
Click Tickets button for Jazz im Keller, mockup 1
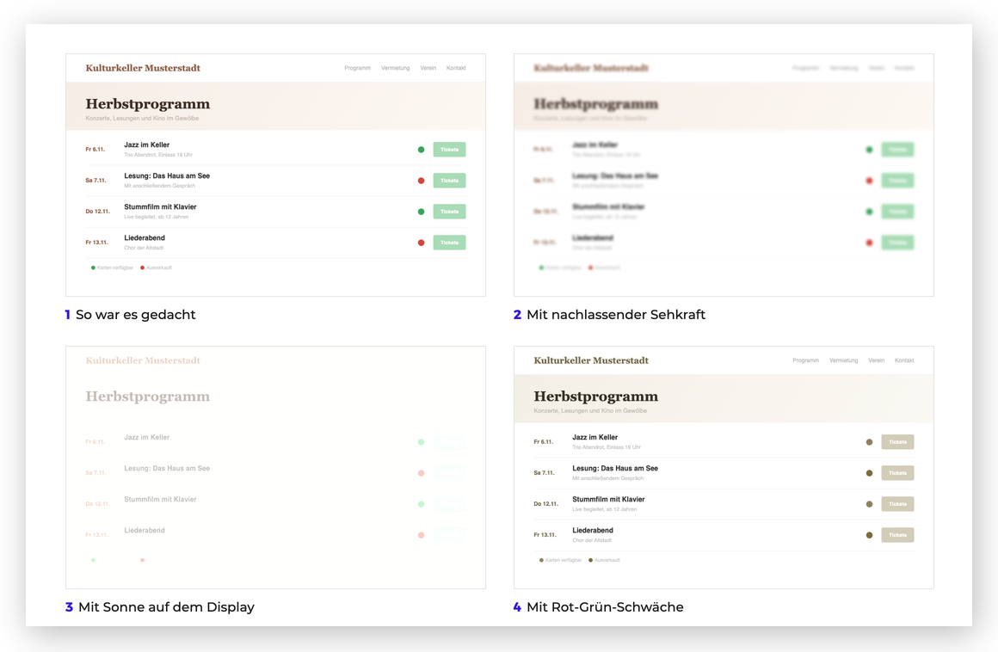pos(449,150)
